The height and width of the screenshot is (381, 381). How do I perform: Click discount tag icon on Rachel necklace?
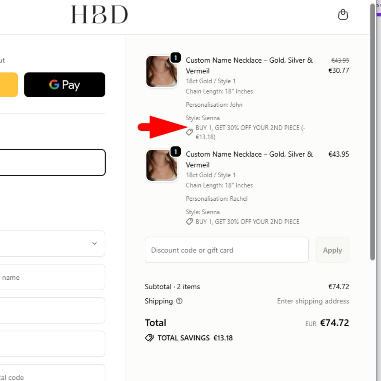(x=190, y=222)
